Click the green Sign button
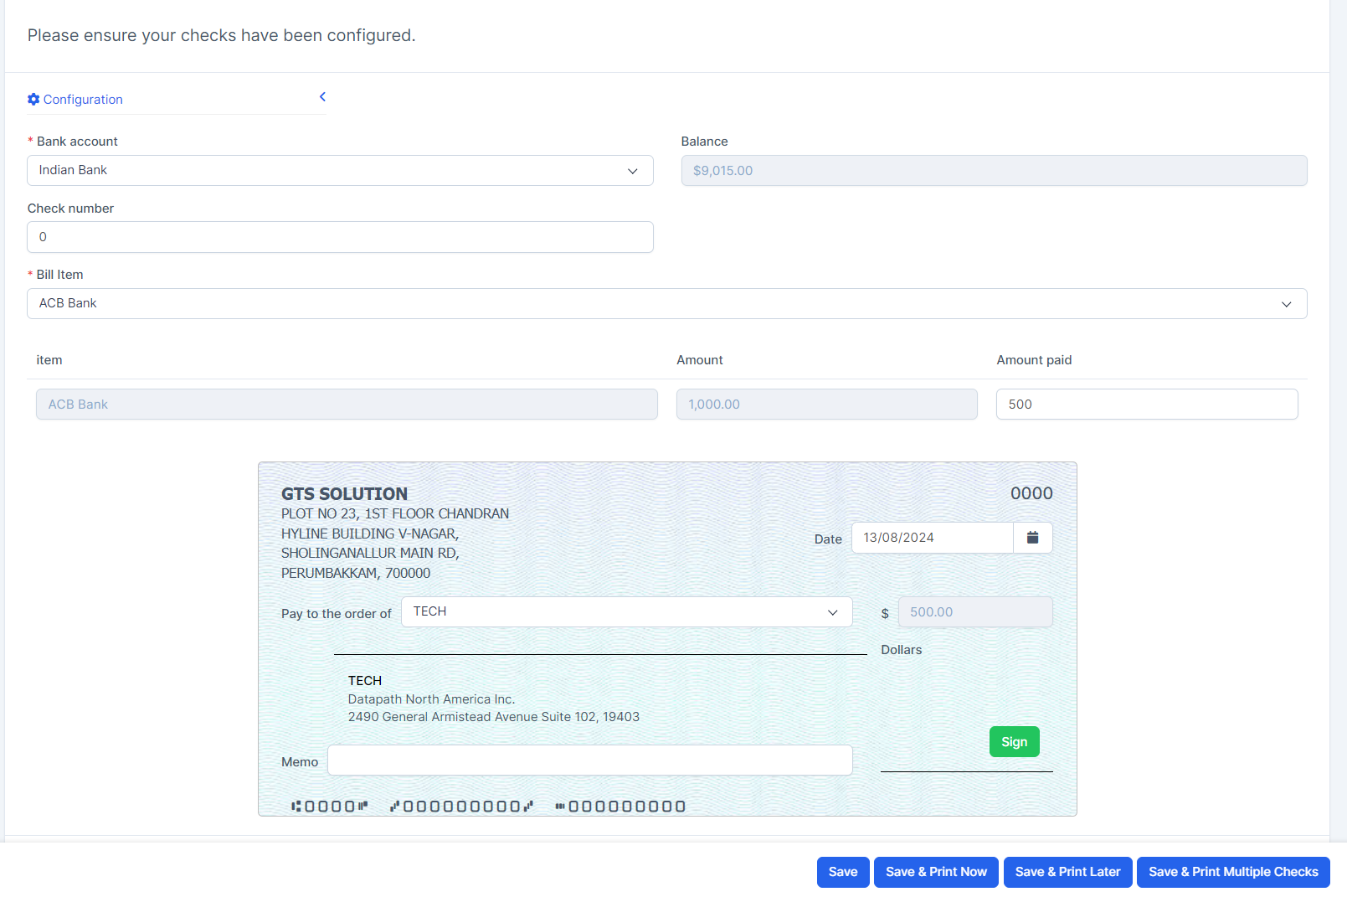 tap(1014, 742)
